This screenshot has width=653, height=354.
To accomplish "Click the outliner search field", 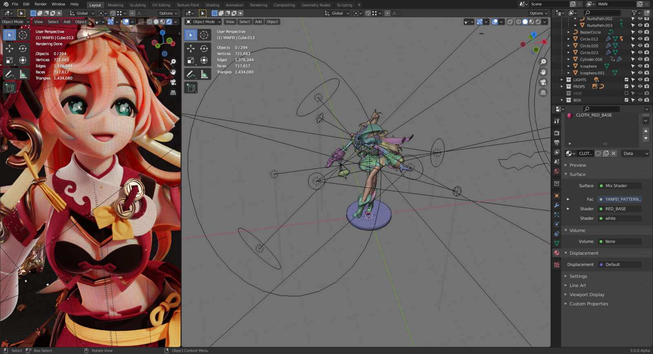I will (602, 13).
